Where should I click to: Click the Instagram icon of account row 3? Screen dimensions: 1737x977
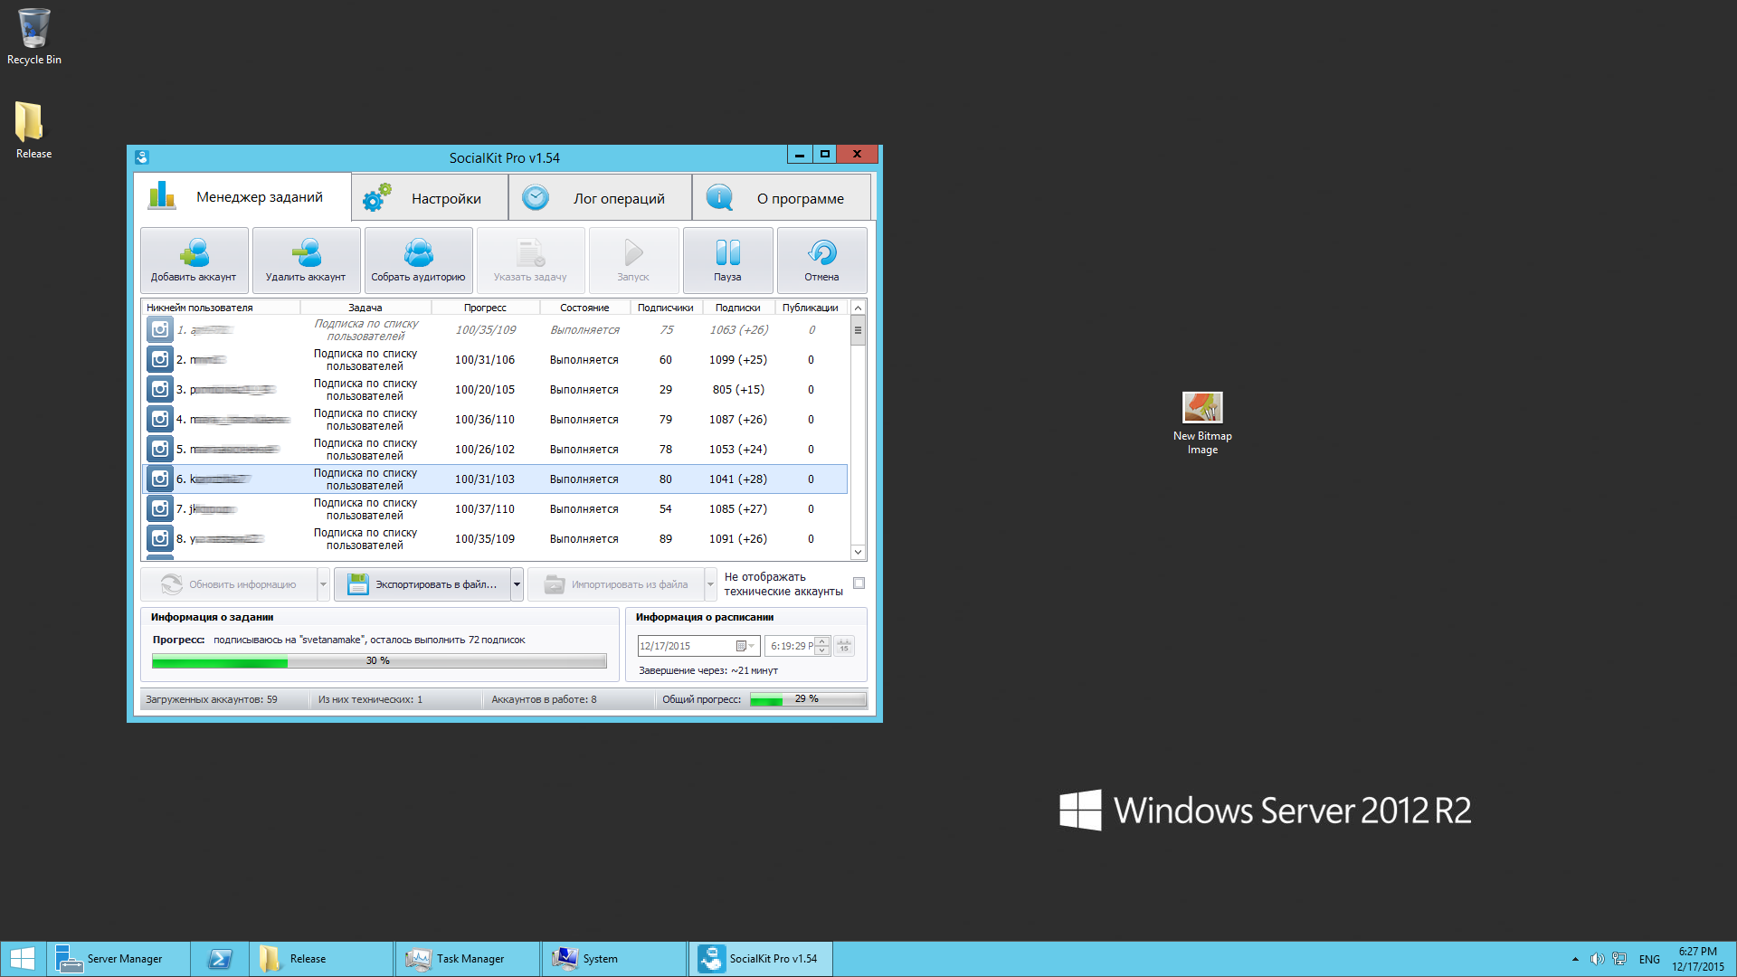(160, 390)
